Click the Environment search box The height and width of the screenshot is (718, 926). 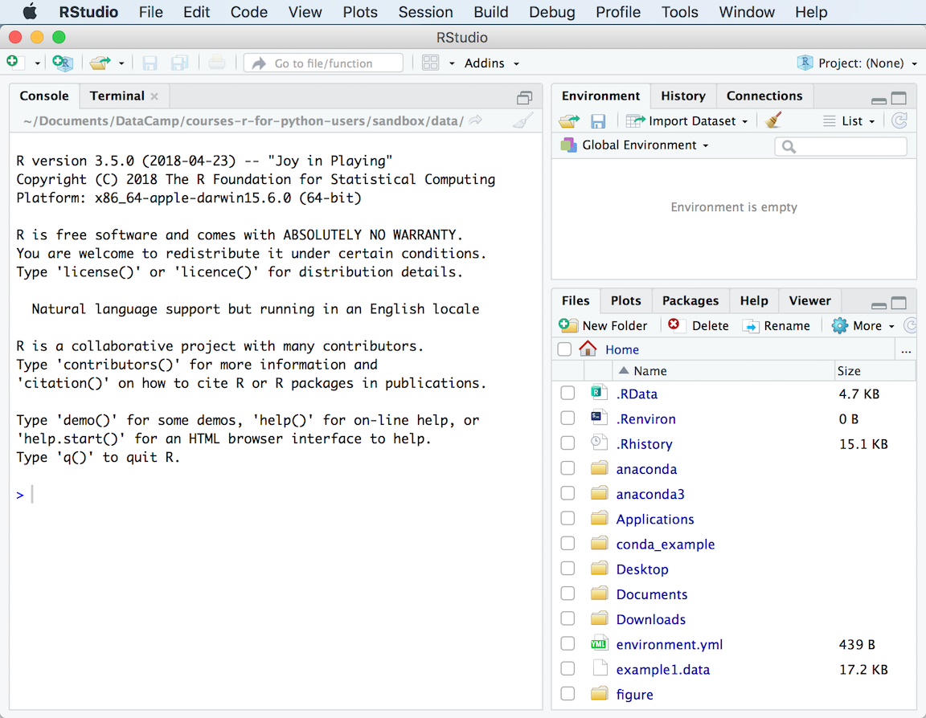841,146
